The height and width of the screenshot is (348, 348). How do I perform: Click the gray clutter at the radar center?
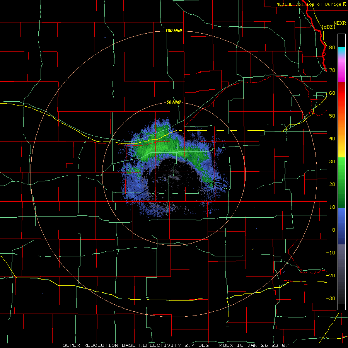pyautogui.click(x=175, y=177)
